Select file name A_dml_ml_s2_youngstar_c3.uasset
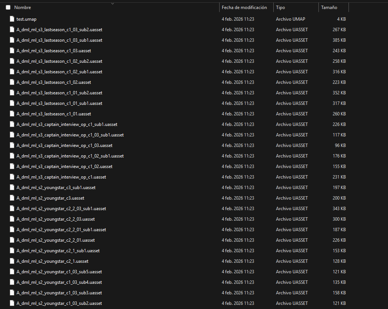This screenshot has height=309, width=388. (50, 198)
